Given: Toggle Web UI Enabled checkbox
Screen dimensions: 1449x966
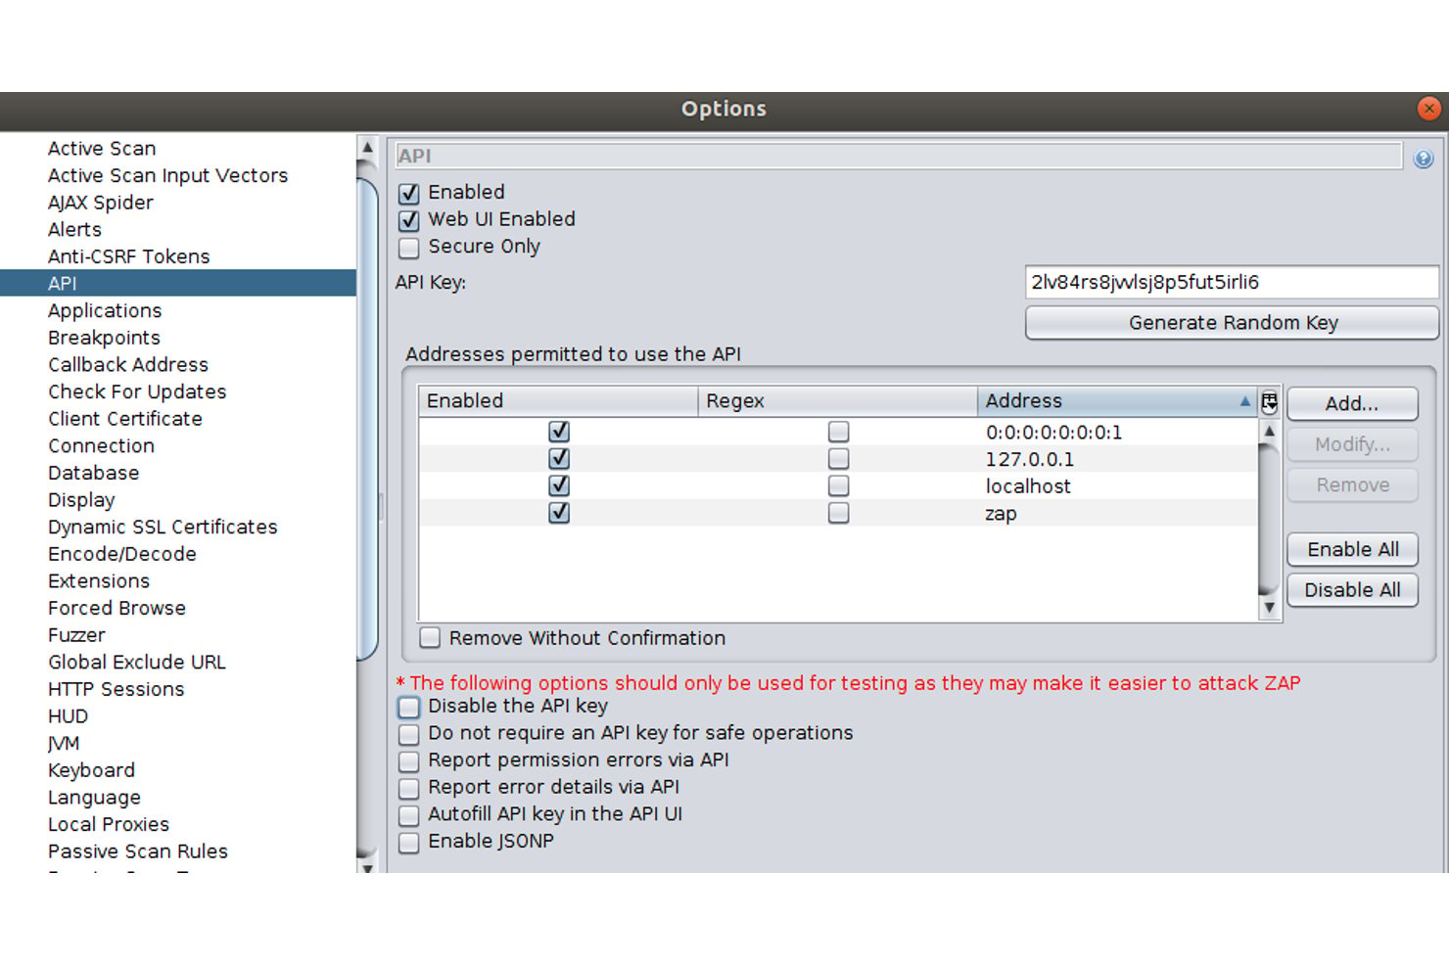Looking at the screenshot, I should (409, 220).
